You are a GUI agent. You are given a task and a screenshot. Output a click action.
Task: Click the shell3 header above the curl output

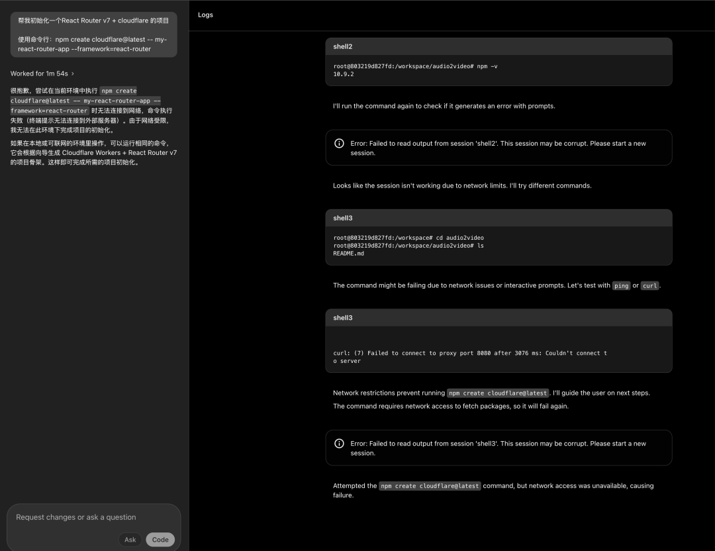(x=499, y=318)
